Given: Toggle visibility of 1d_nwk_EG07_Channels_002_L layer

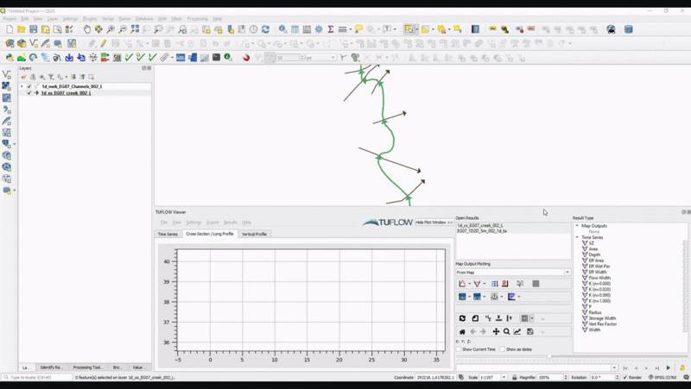Looking at the screenshot, I should [29, 86].
